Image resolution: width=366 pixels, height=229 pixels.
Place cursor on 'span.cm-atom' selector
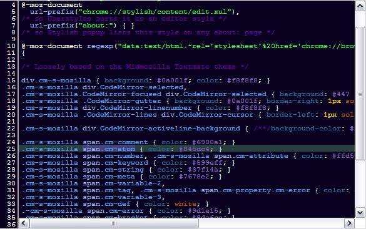tap(109, 149)
